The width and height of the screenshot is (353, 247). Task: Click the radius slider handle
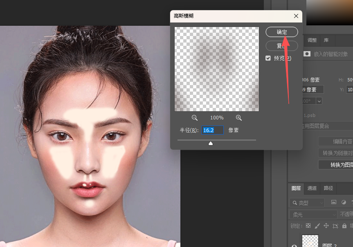[211, 144]
